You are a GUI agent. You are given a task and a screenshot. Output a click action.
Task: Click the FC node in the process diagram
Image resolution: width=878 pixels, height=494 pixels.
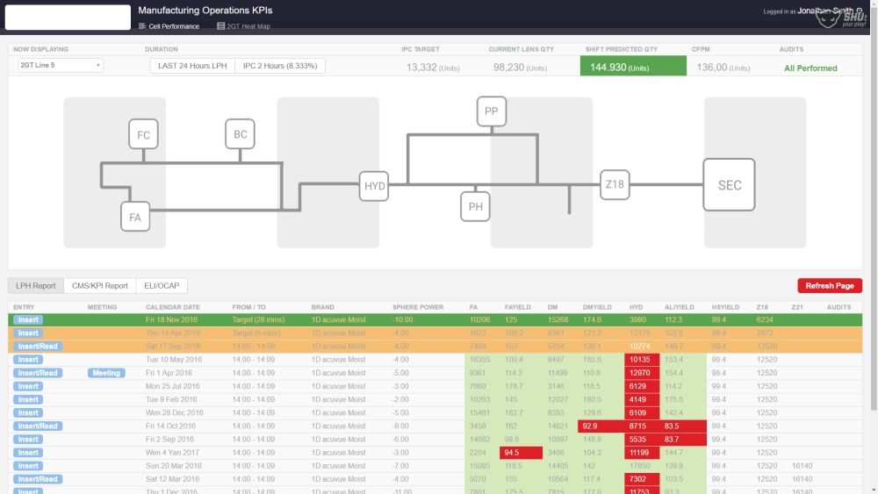[143, 134]
